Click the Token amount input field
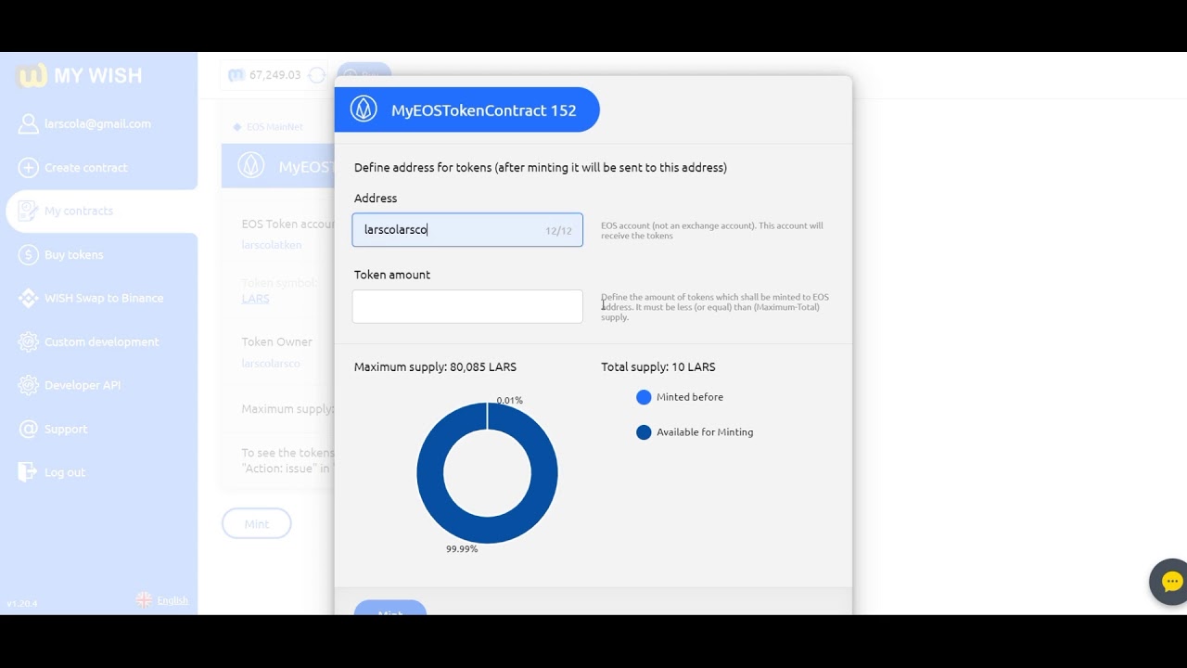Screen dimensions: 1187x668 tap(467, 306)
